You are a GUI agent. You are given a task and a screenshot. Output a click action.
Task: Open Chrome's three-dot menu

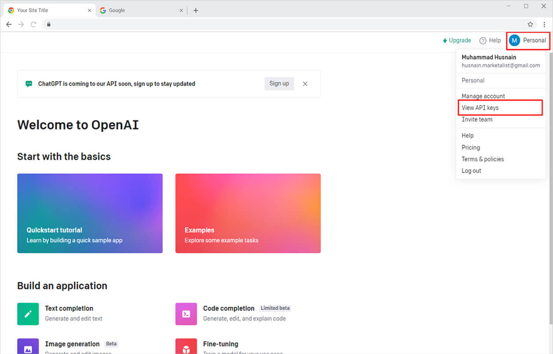point(544,24)
